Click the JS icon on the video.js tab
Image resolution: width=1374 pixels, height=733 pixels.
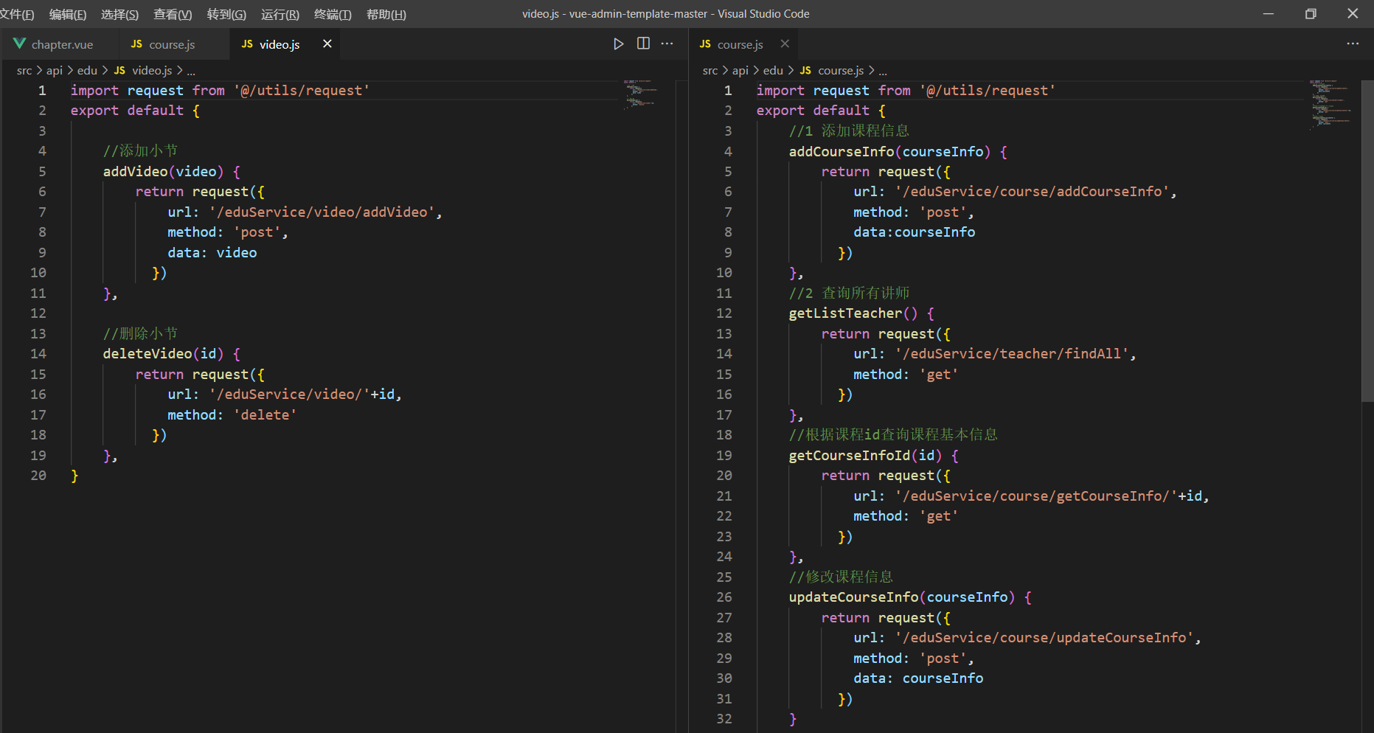(x=247, y=44)
